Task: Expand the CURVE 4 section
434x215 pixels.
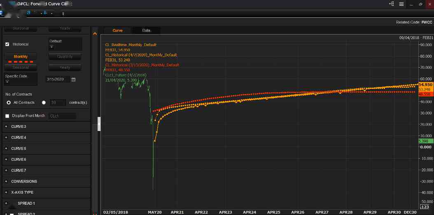Action: coord(47,138)
